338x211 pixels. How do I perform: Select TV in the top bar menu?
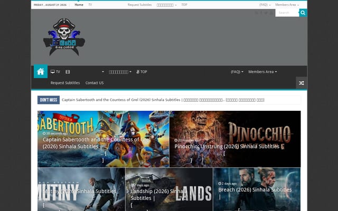click(x=90, y=5)
